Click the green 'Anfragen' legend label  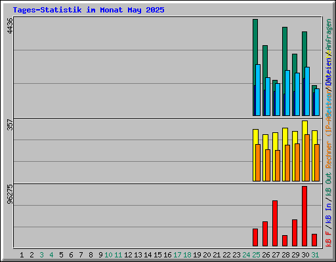329,35
